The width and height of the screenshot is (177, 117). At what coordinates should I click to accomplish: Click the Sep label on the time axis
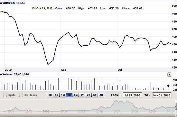(x=64, y=70)
